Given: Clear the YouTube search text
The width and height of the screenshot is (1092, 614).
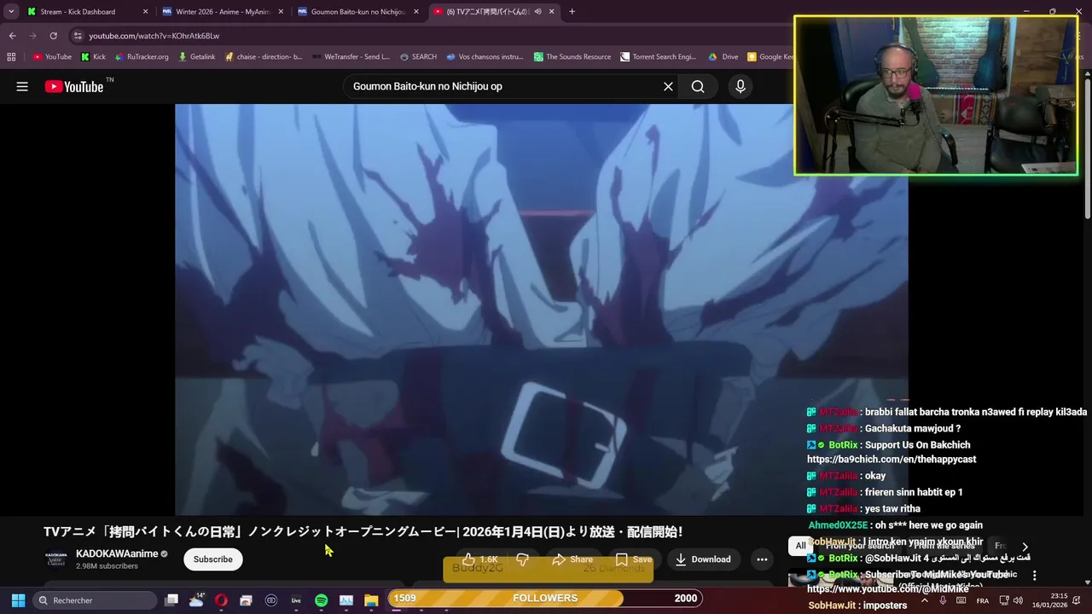Looking at the screenshot, I should coord(668,86).
